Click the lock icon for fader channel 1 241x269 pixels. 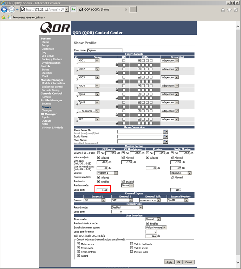pyautogui.click(x=117, y=65)
